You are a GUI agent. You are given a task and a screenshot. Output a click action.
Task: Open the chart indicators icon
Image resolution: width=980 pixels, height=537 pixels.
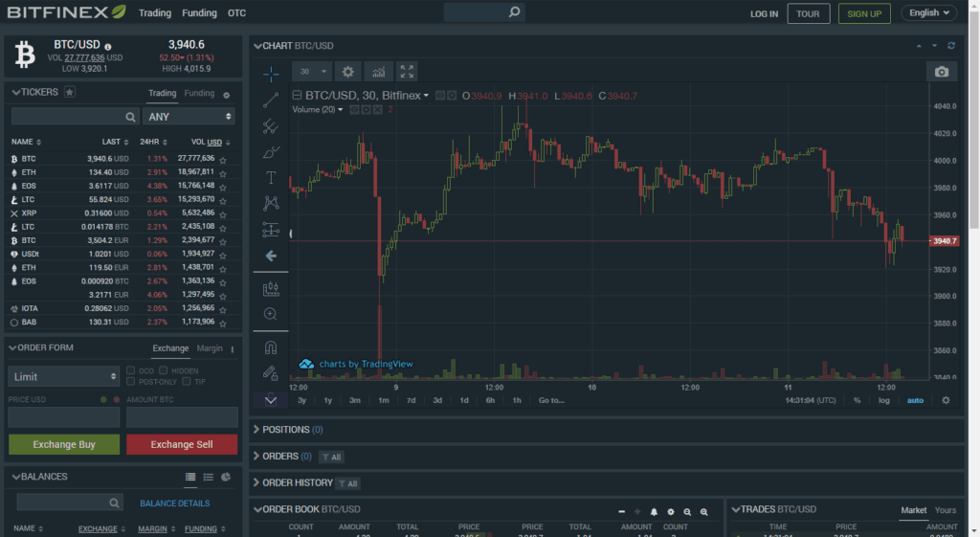click(x=379, y=72)
